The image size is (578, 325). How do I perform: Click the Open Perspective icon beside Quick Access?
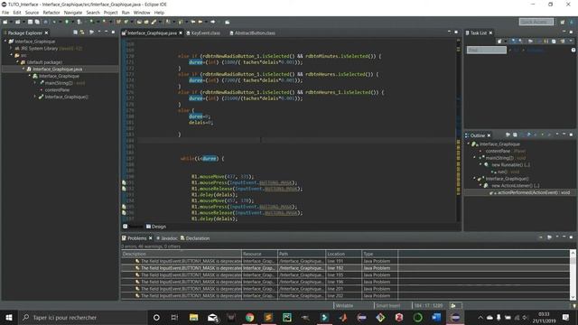(562, 22)
